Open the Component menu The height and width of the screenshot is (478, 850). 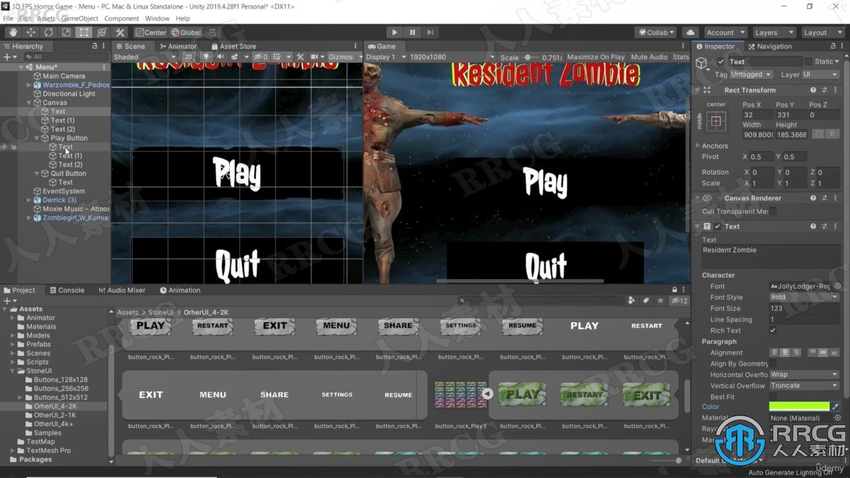tap(122, 19)
